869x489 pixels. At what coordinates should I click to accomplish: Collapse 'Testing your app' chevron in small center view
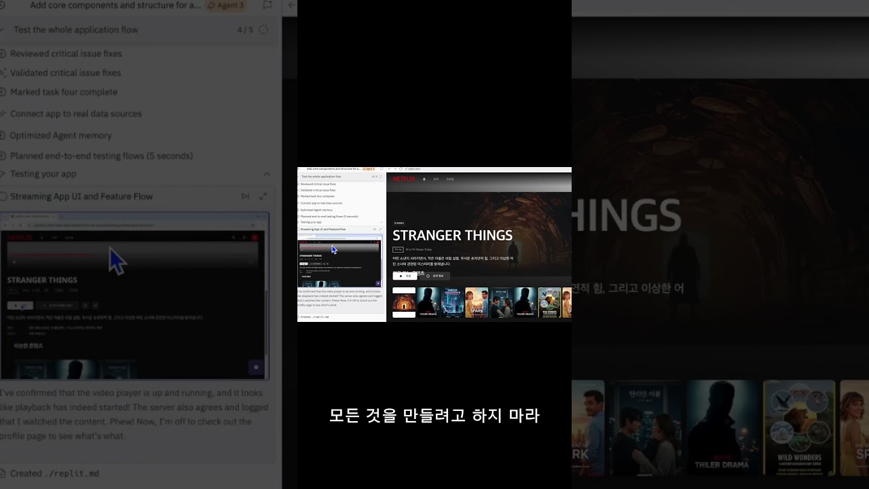[x=382, y=222]
